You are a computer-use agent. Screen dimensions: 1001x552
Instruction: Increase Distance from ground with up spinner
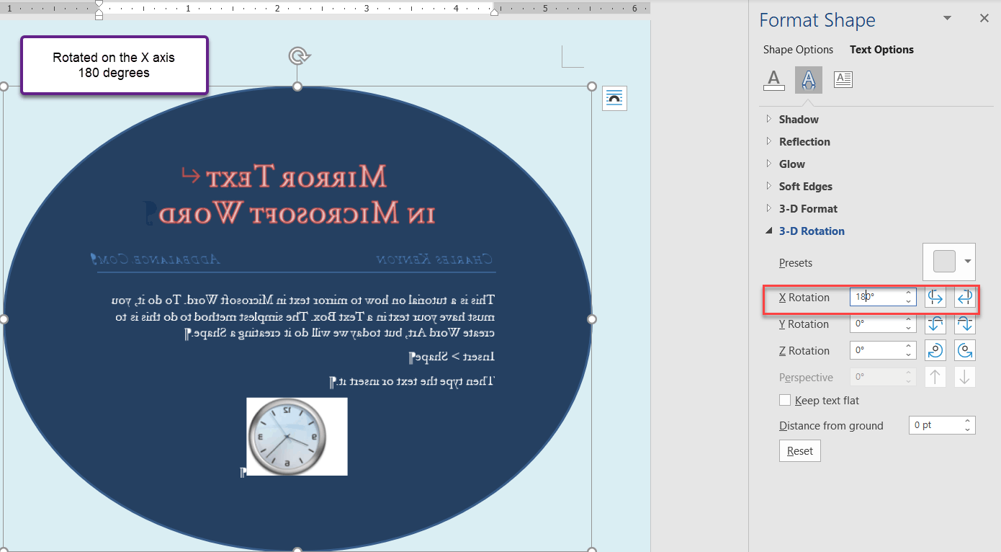pyautogui.click(x=968, y=421)
